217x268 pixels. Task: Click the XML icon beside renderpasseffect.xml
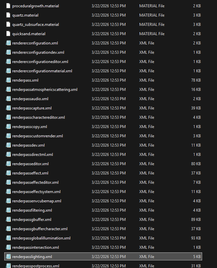click(8, 173)
